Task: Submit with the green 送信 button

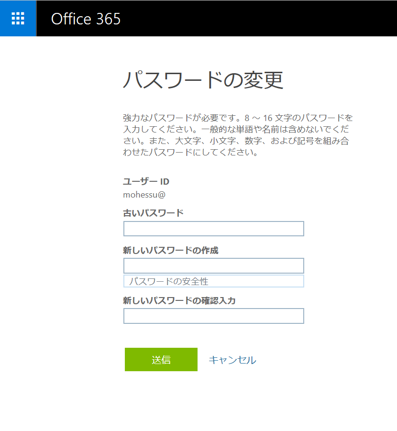Action: click(x=161, y=360)
